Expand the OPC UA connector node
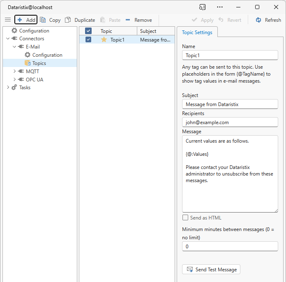This screenshot has width=286, height=282. coord(15,79)
